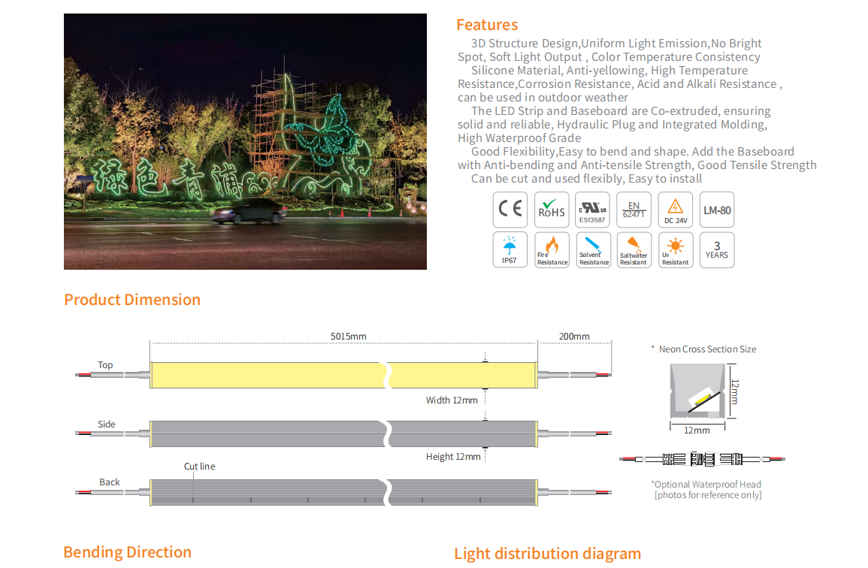Select the Bending Direction heading

[127, 552]
